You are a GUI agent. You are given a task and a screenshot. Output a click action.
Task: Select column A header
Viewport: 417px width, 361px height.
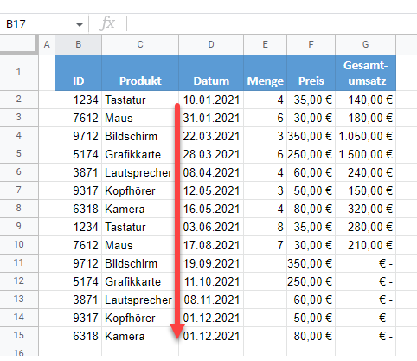tap(47, 44)
